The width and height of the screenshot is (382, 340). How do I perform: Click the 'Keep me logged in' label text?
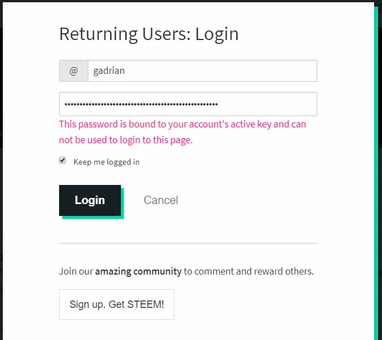pyautogui.click(x=106, y=162)
